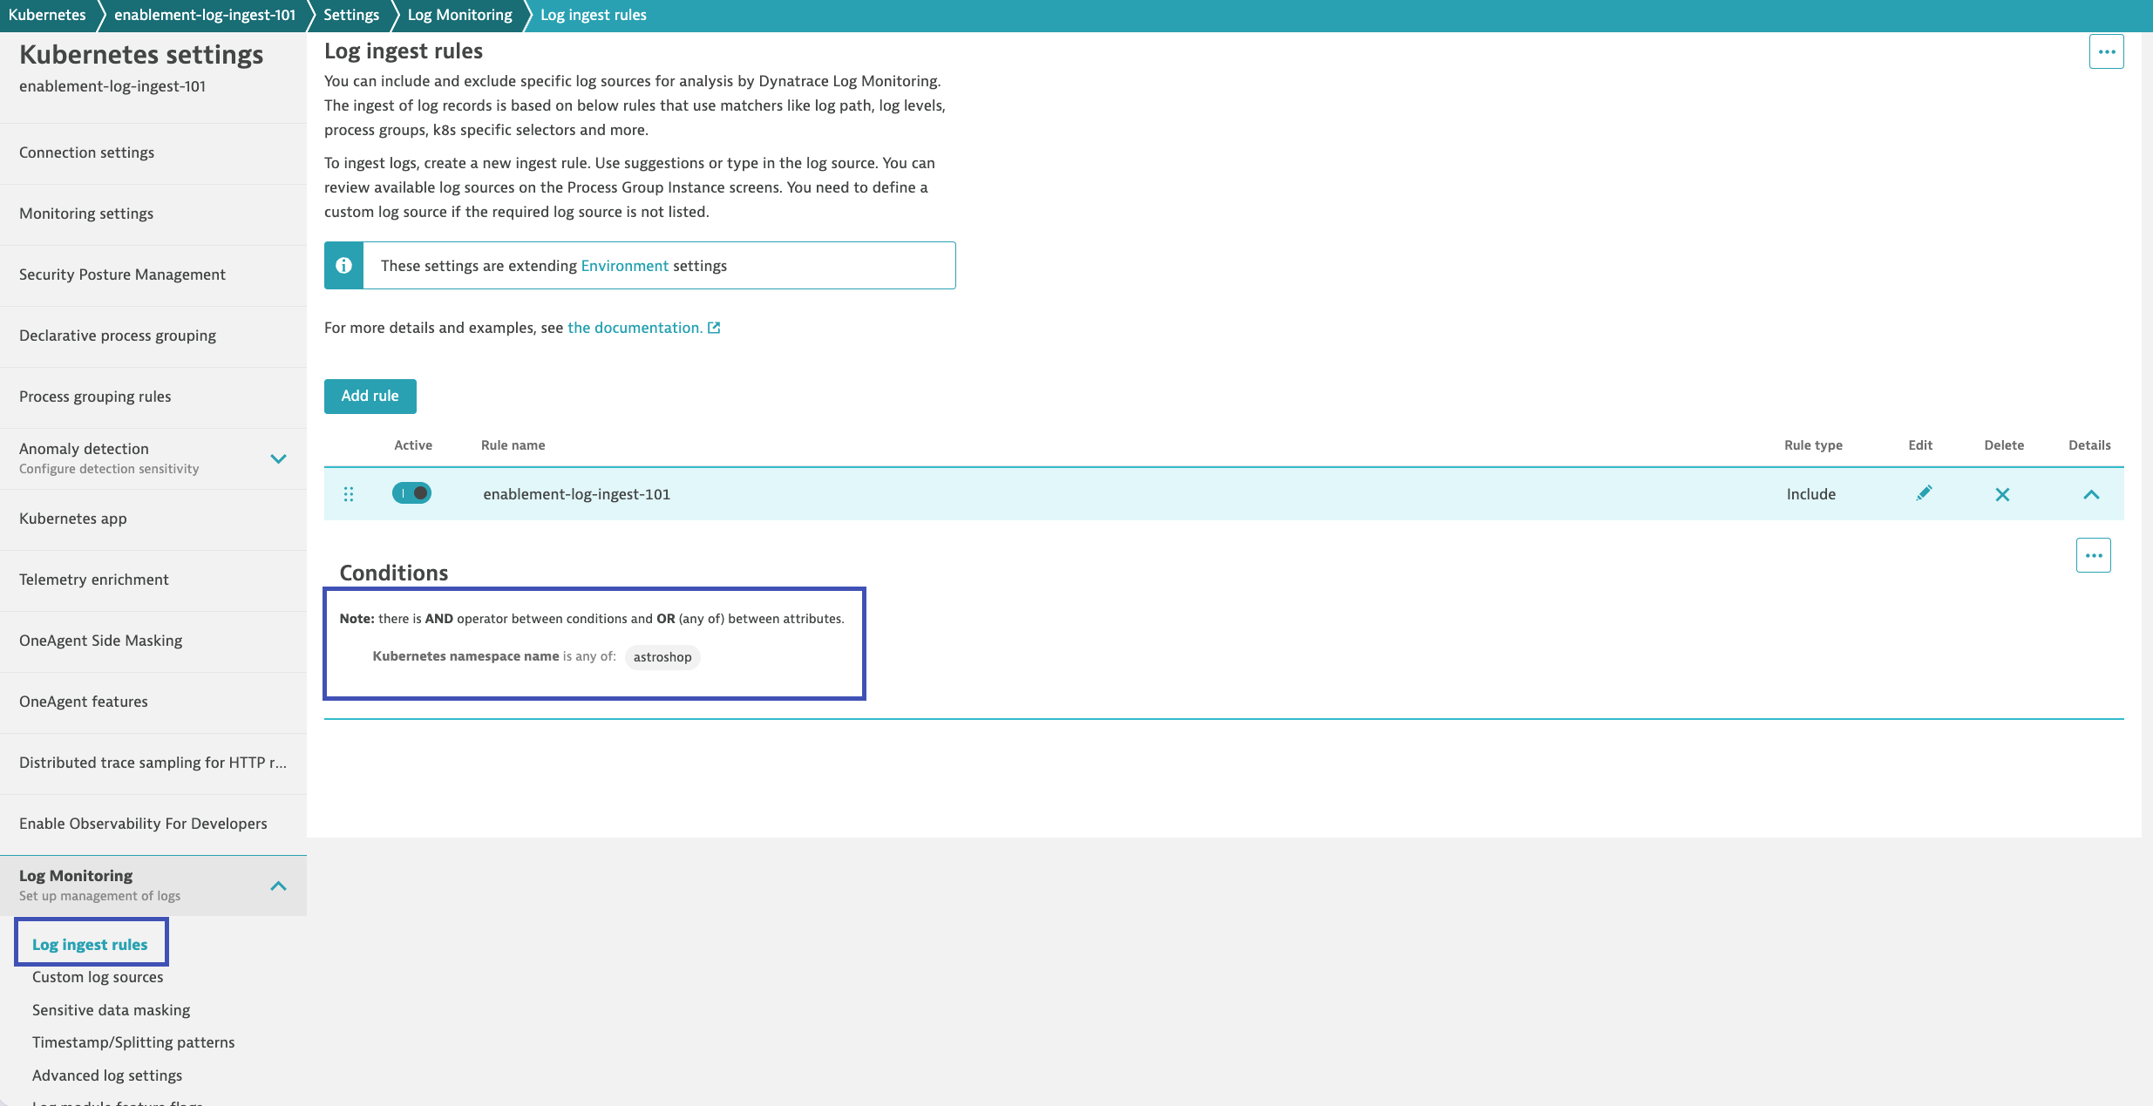Click the Add rule button
Image resolution: width=2153 pixels, height=1106 pixels.
(370, 396)
